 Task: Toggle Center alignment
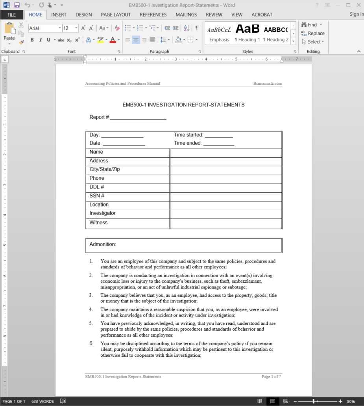click(x=136, y=40)
